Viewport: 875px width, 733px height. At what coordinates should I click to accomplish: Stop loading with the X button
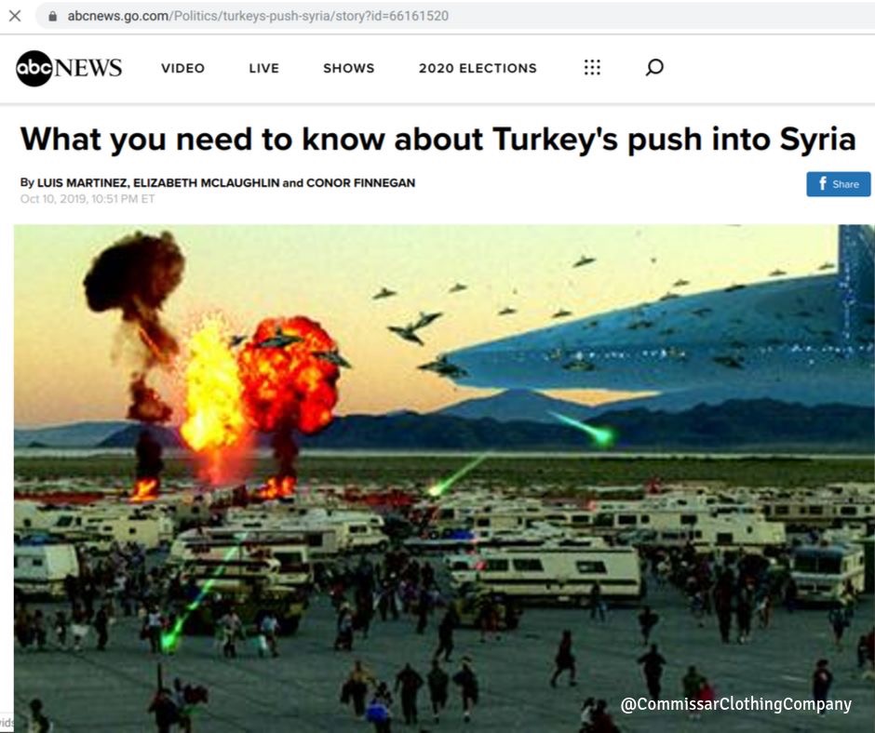[15, 16]
